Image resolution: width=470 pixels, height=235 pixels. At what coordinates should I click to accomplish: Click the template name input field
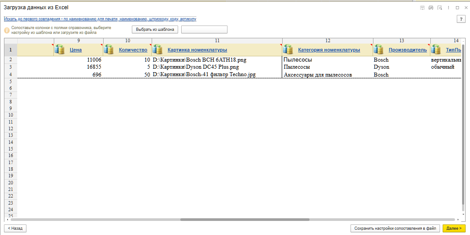point(204,29)
